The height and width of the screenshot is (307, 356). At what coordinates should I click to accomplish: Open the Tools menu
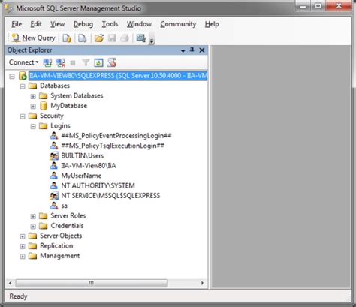point(110,24)
